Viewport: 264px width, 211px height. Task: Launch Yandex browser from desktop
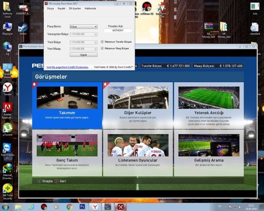[x=7, y=89]
